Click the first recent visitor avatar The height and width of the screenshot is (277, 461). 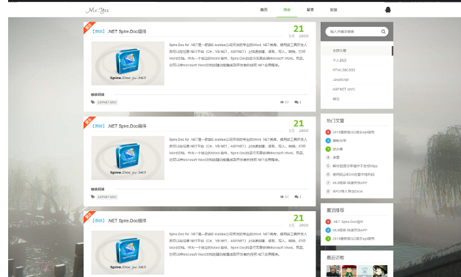(333, 271)
